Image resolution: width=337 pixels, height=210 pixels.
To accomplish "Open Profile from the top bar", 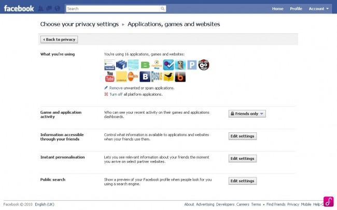I will (296, 9).
